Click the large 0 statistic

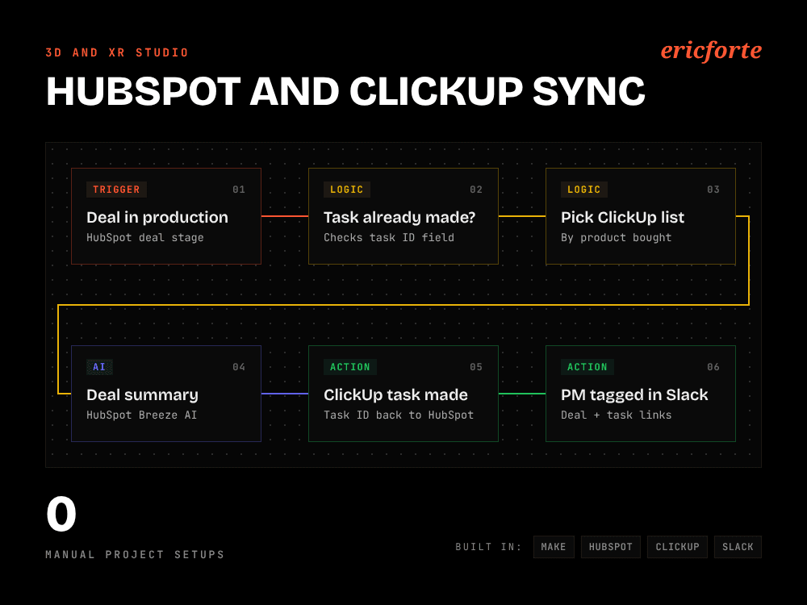[x=61, y=513]
